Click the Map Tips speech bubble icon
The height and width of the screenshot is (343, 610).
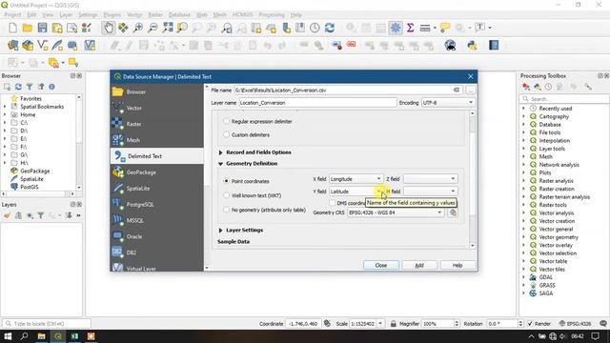[x=445, y=28]
